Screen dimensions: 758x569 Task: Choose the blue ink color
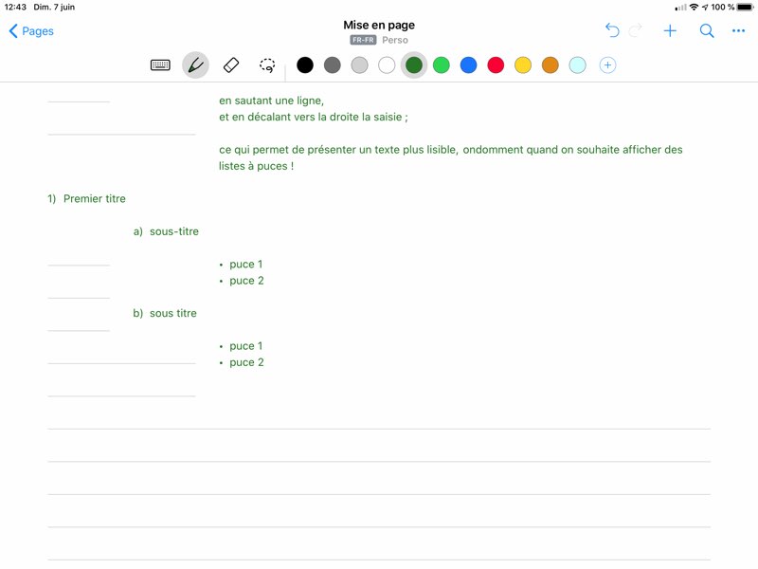click(x=468, y=65)
